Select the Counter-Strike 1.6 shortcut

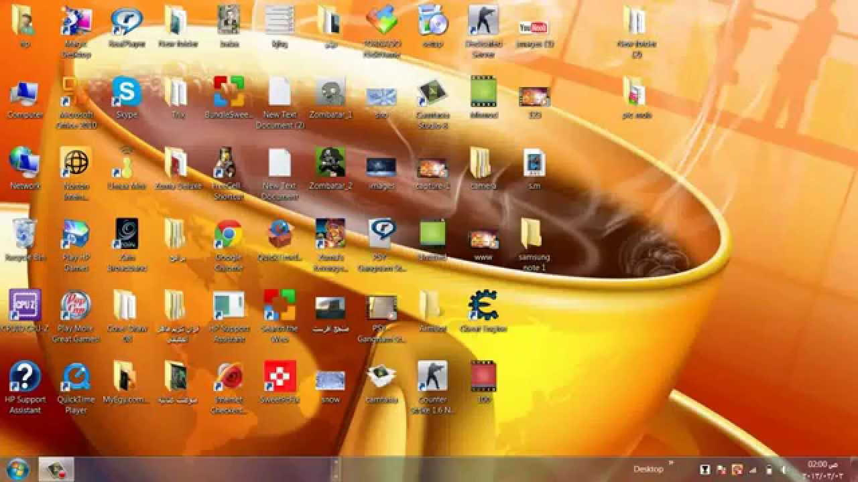point(432,388)
